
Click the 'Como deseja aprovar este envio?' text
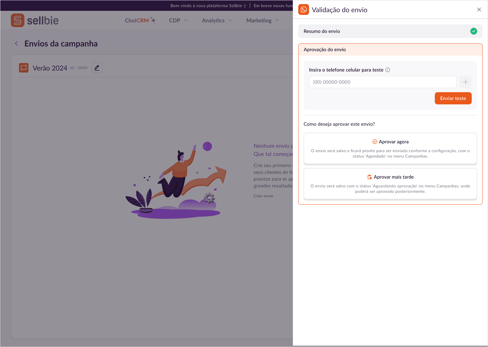(x=339, y=124)
